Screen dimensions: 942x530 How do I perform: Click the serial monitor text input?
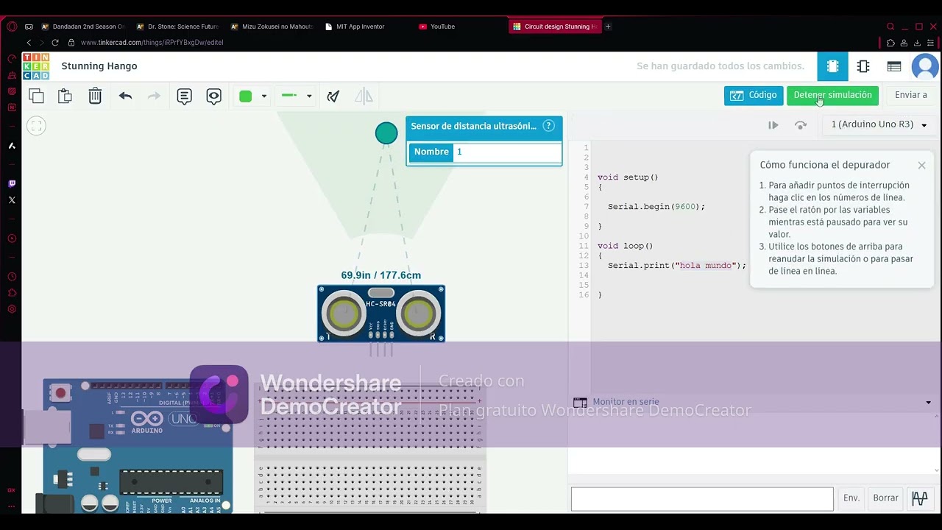click(702, 498)
